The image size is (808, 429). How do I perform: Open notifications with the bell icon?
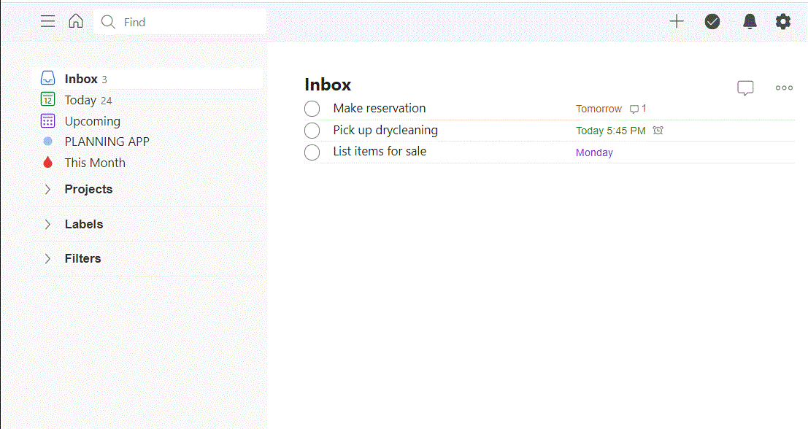coord(749,21)
